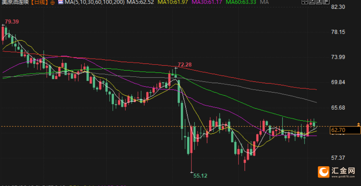This screenshot has height=186, width=361.
Task: Open MA(5,10,30,60,100,200) parameter settings
Action: [94, 2]
